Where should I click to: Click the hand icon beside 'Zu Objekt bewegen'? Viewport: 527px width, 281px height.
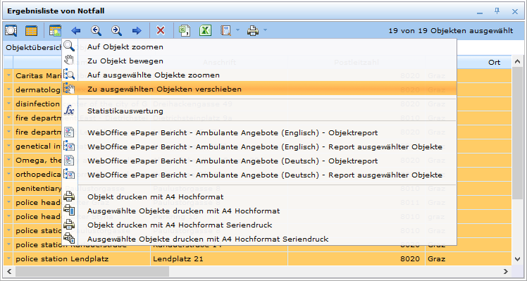69,61
